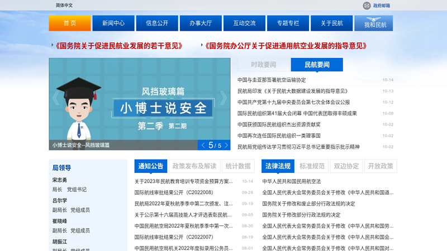Open notice 国际航线审批结果公开（C2022008）

coord(174,192)
